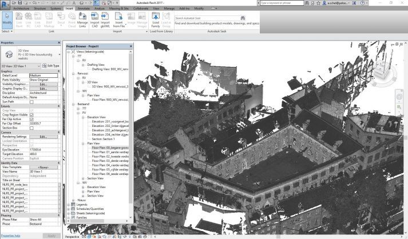Collapse the Graphics properties section
The width and height of the screenshot is (408, 239).
(x=59, y=71)
